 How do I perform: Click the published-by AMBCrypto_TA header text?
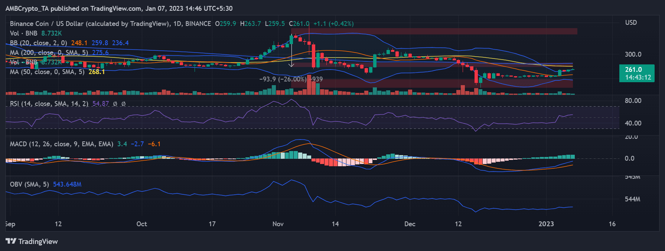119,9
